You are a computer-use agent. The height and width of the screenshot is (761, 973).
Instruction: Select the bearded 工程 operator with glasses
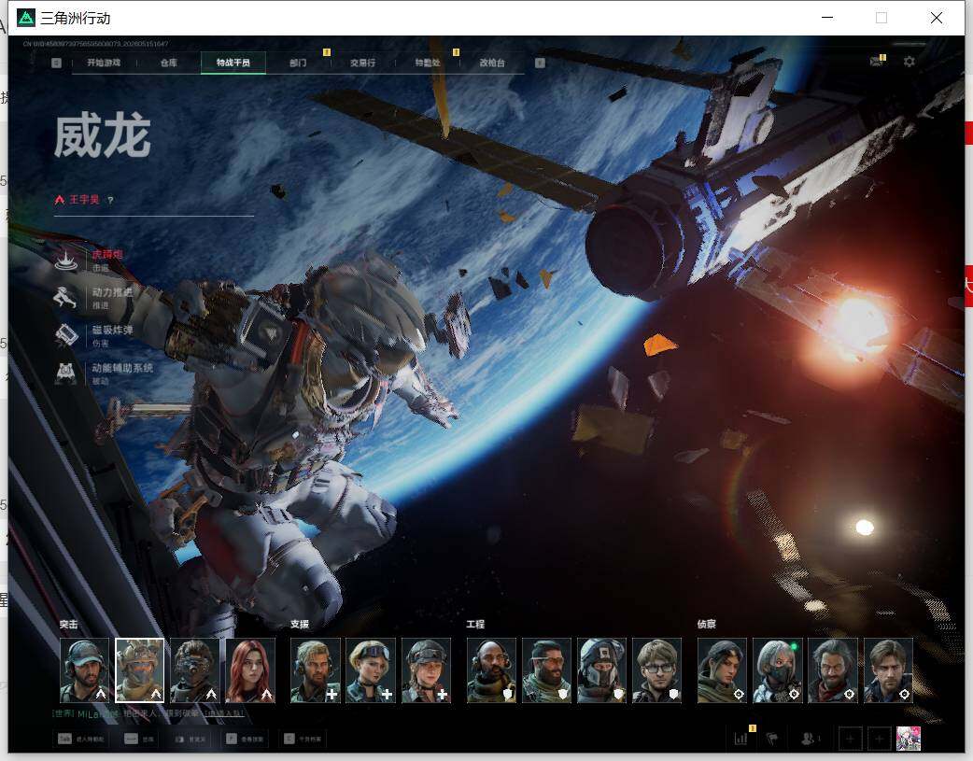tap(546, 670)
